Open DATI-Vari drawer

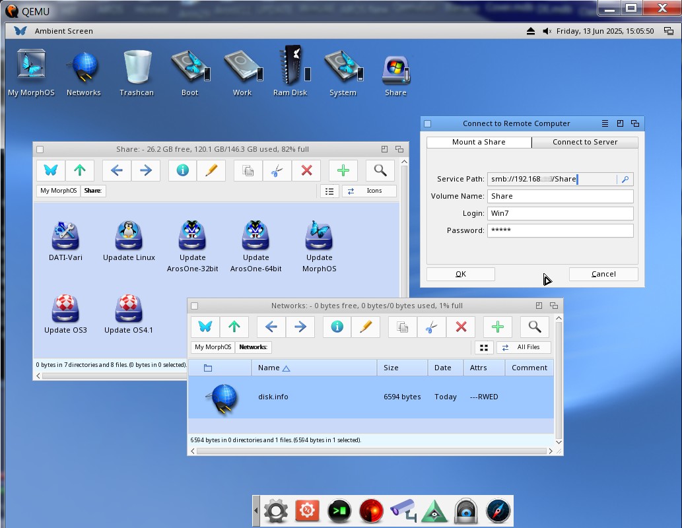65,242
